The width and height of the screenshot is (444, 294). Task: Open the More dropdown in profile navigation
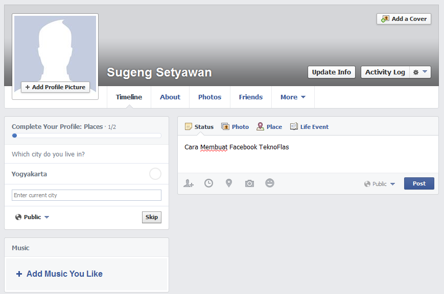(293, 97)
